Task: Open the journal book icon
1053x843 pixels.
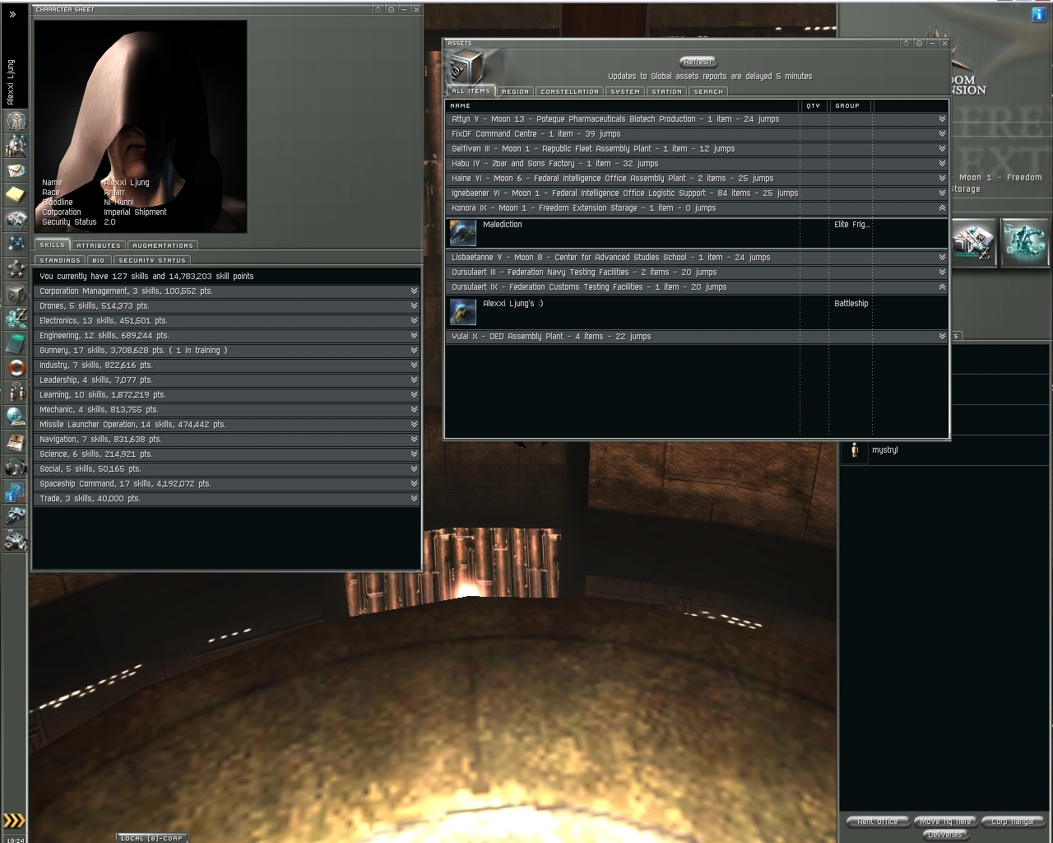Action: (x=16, y=442)
